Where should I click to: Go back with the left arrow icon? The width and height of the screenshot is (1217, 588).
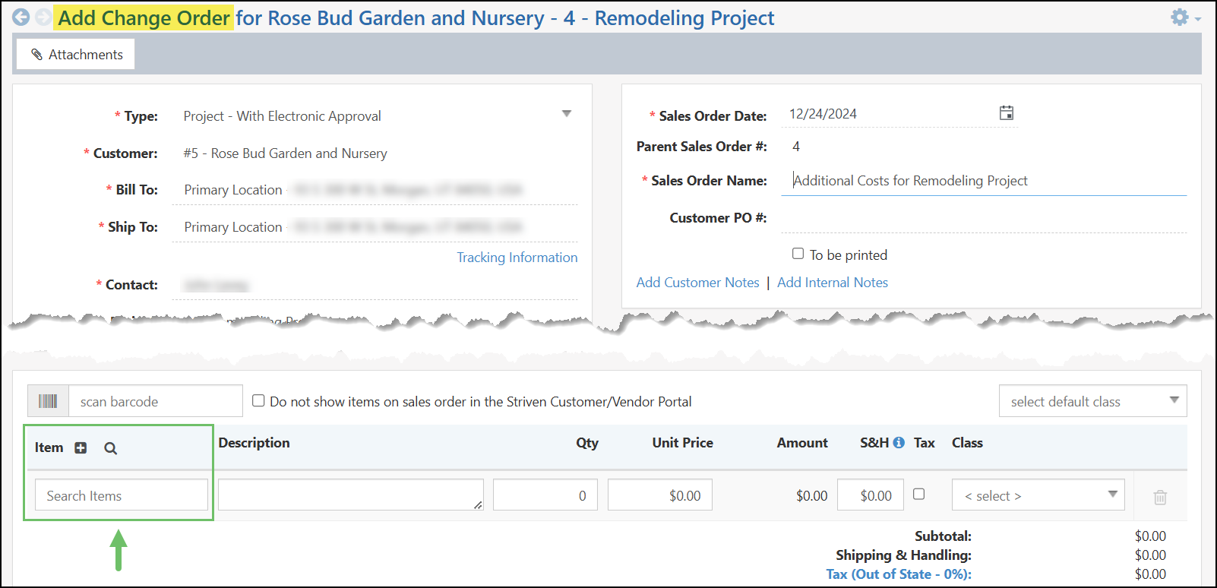point(21,17)
